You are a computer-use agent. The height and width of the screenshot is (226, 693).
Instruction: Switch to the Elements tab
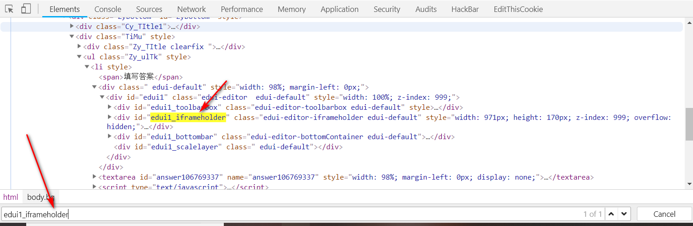tap(64, 9)
